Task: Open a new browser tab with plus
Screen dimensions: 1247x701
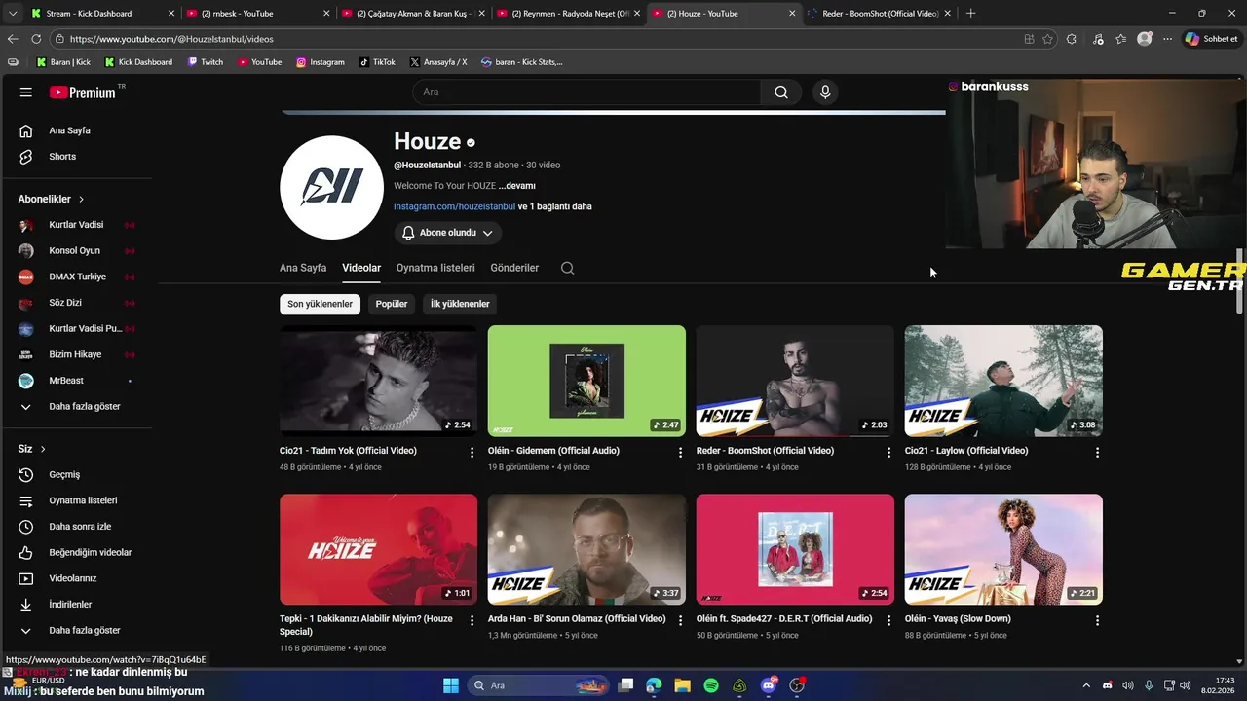Action: point(970,14)
